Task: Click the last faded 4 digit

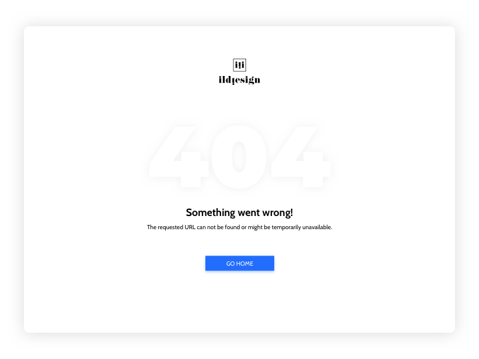Action: click(301, 157)
